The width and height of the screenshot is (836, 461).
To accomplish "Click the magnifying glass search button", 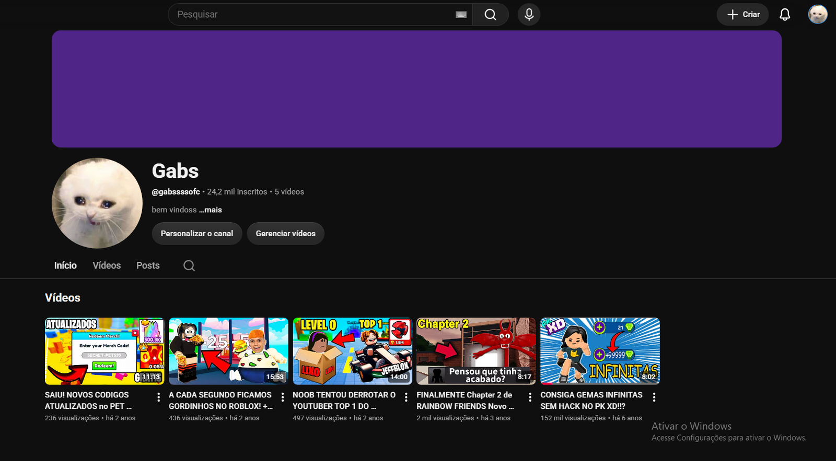I will tap(490, 15).
